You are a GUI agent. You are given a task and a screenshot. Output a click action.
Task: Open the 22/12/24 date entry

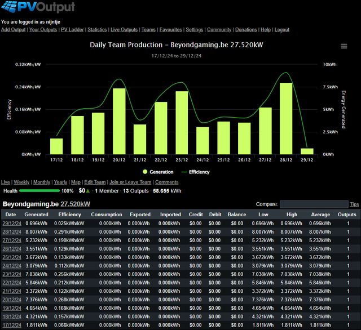click(12, 283)
